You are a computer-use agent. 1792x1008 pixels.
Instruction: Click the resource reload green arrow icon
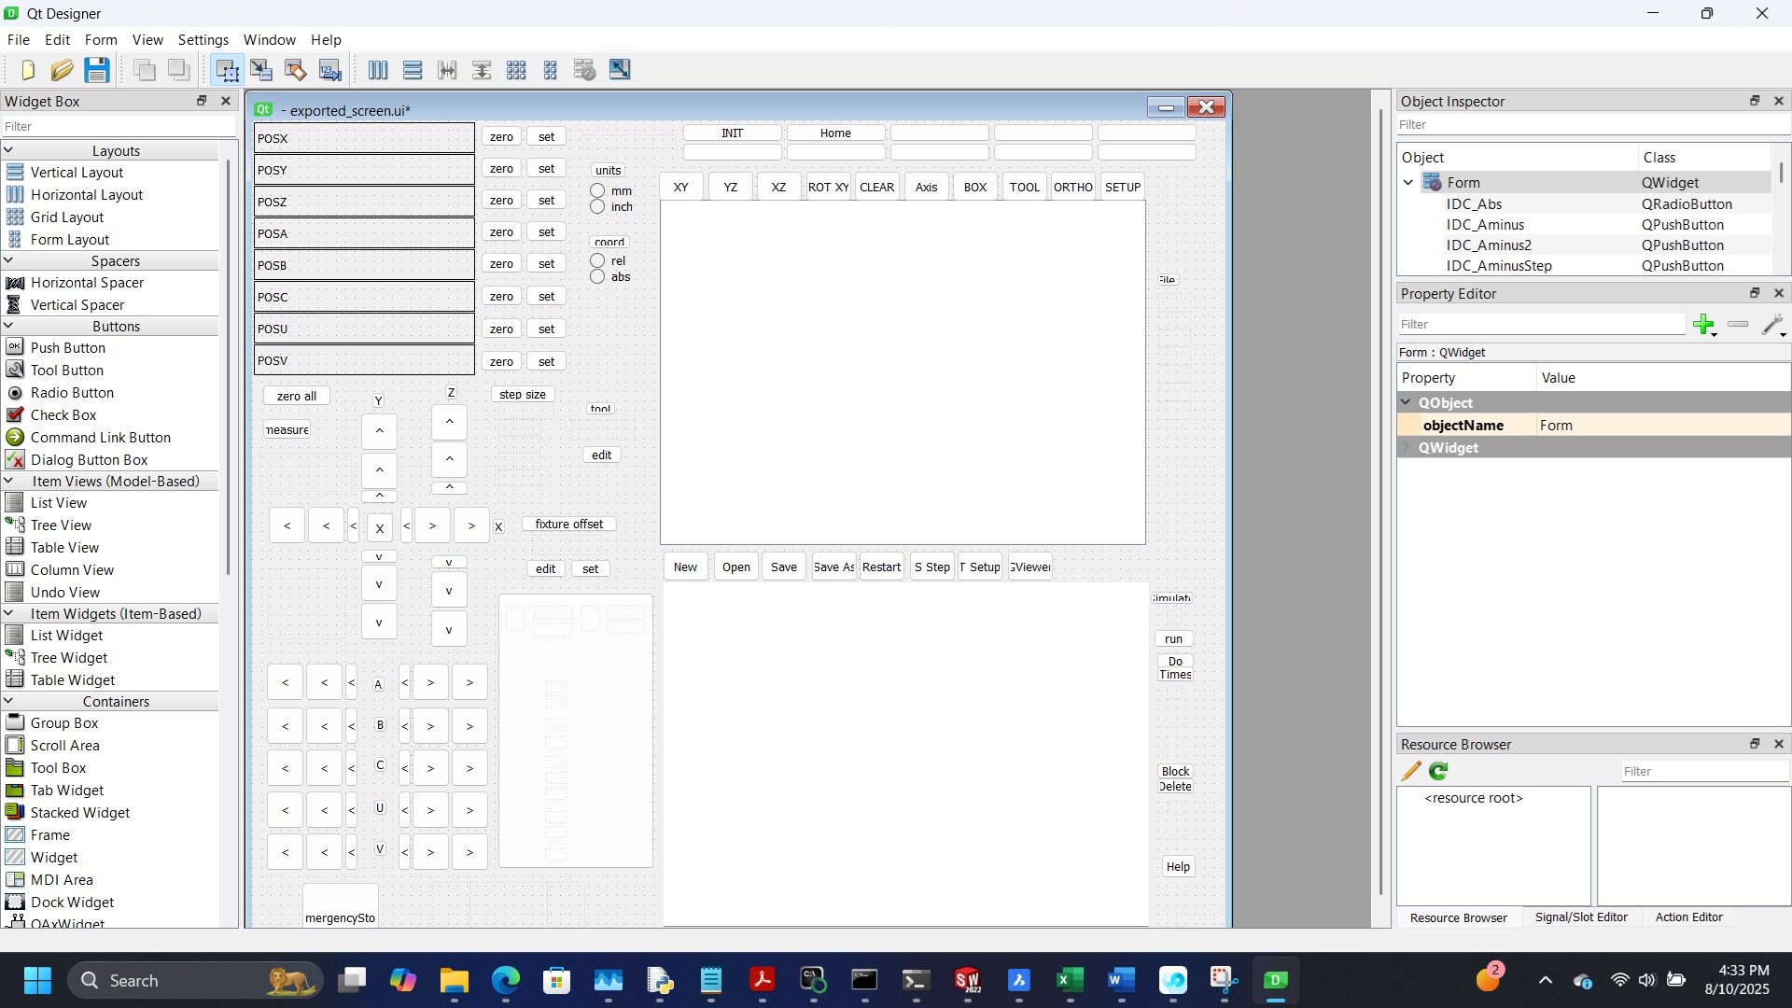(x=1438, y=771)
